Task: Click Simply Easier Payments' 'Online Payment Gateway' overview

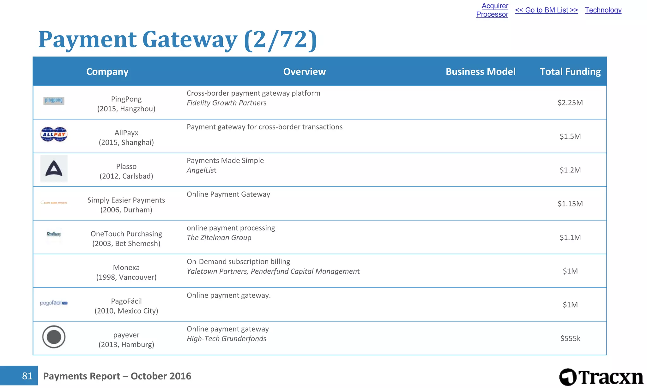Action: 228,194
